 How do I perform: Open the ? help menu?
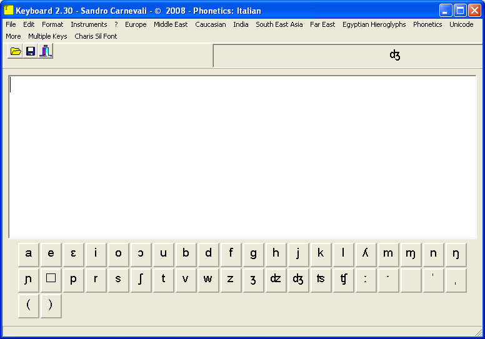click(x=116, y=24)
